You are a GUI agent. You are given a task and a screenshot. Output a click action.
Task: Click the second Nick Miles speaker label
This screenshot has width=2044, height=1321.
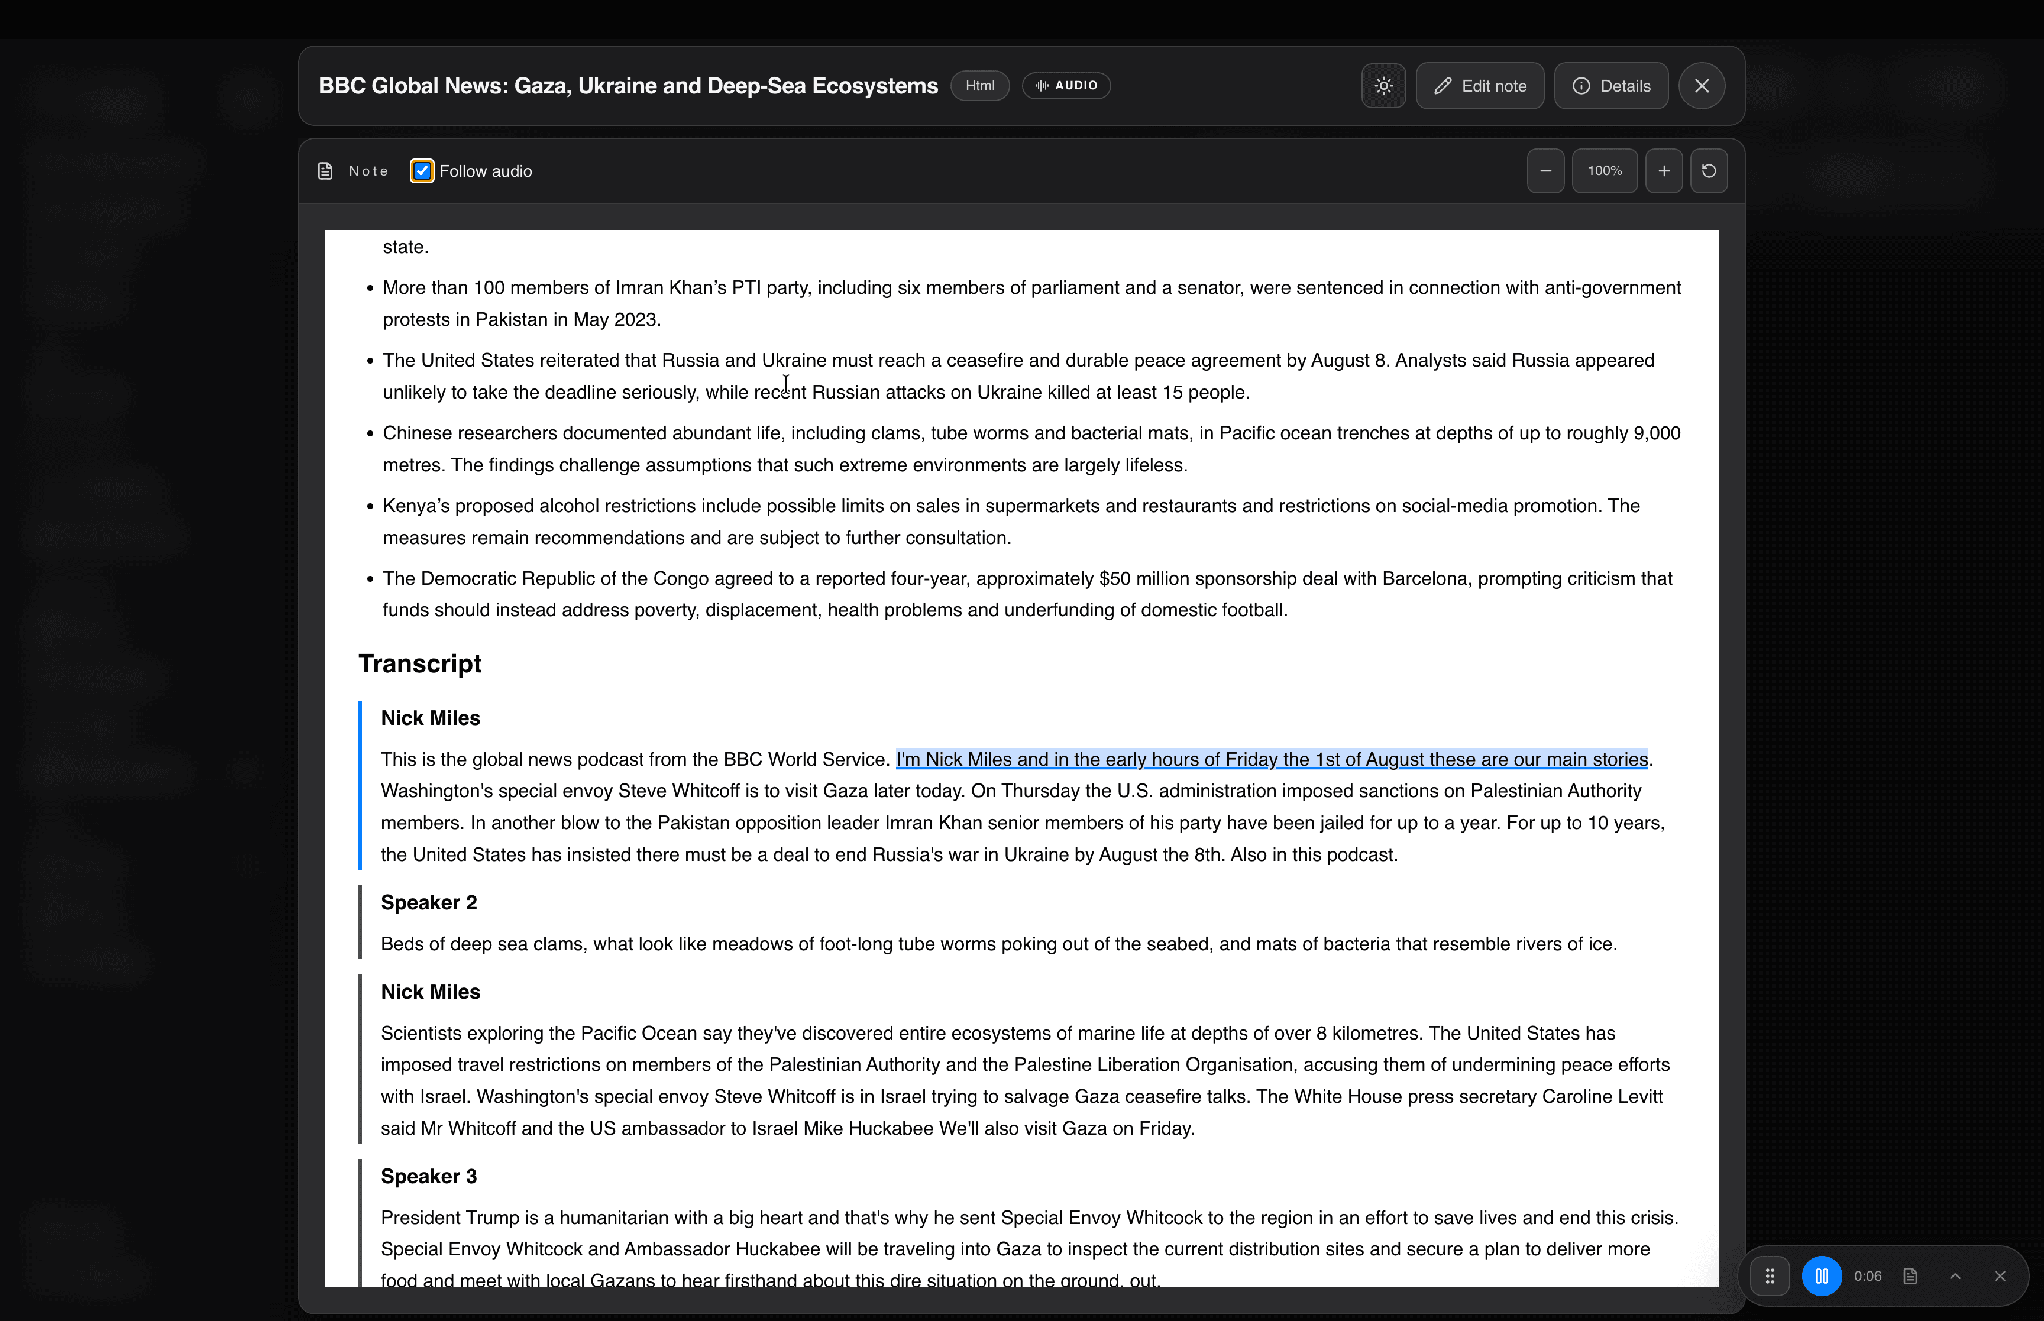tap(431, 992)
